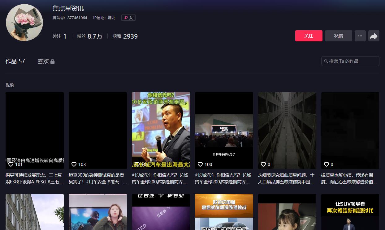
Task: Click heart icon on 从细节探究酒曲 video
Action: (263, 164)
